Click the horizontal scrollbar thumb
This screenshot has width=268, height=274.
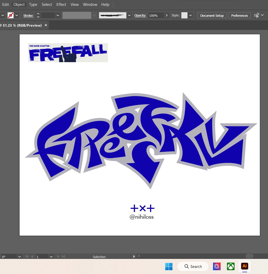(249, 256)
